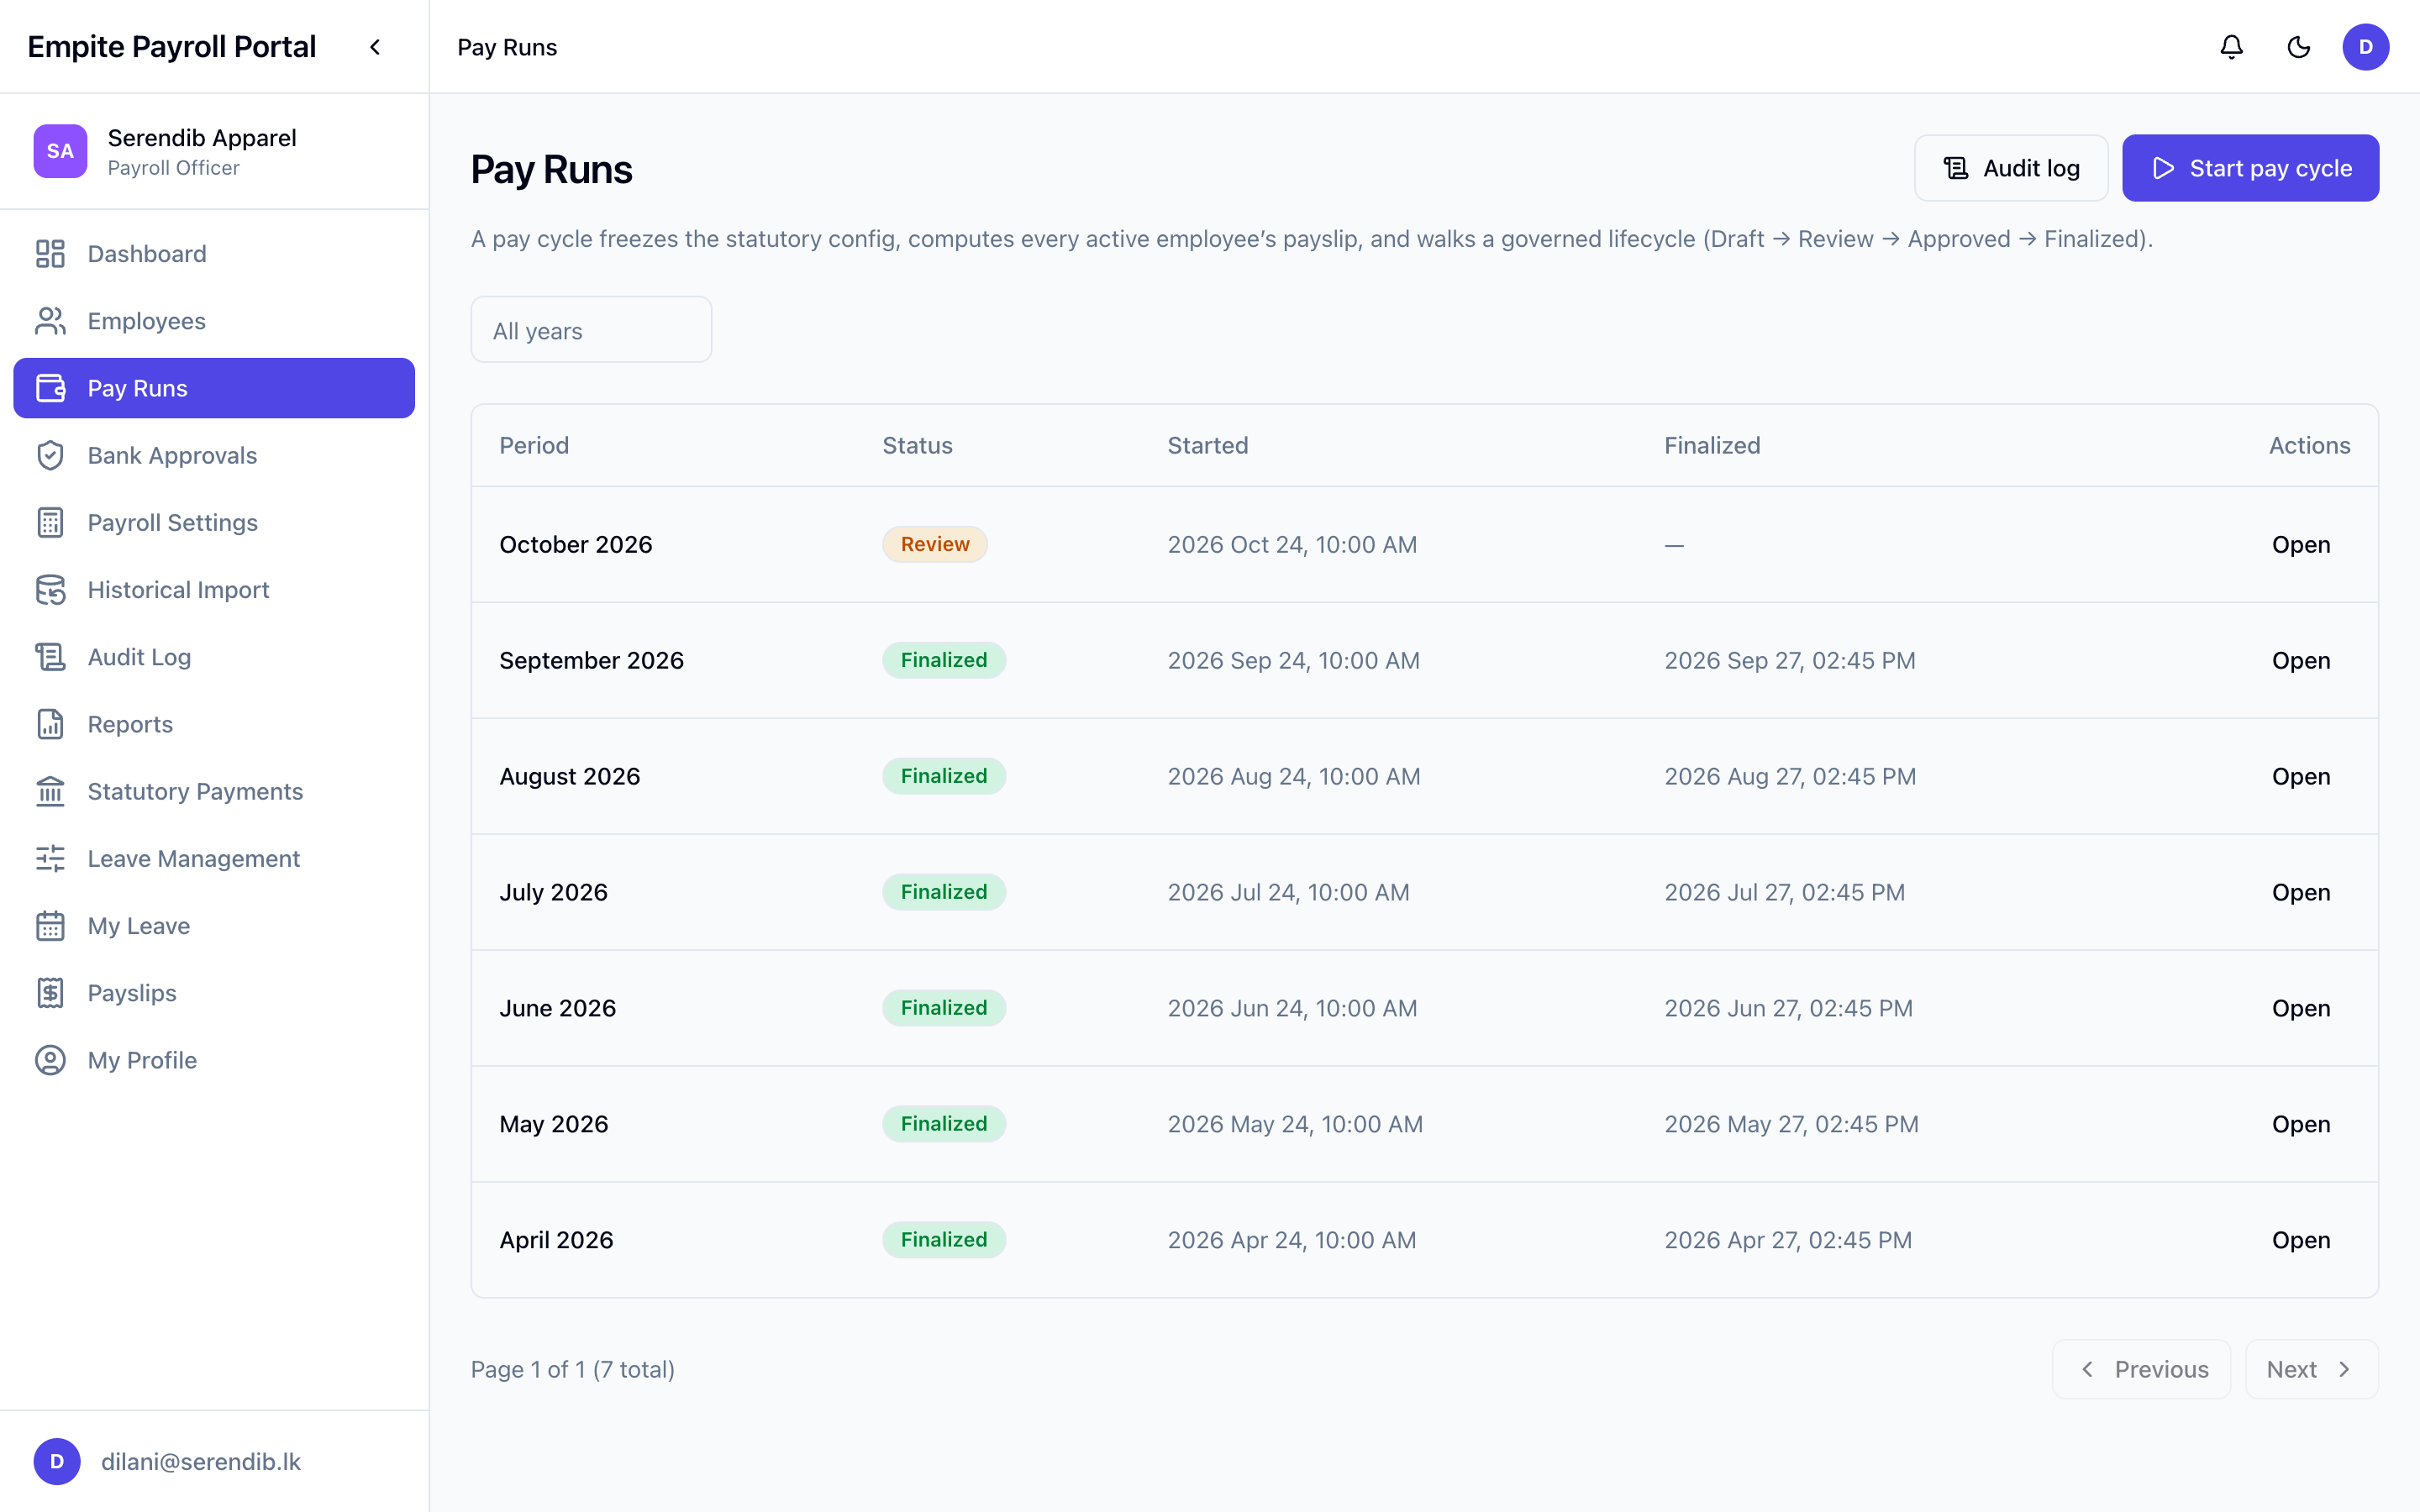Screen dimensions: 2420x1512
Task: Click the Payslips receipt icon
Action: click(50, 993)
